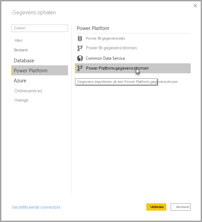Select the Alles category

(x=18, y=40)
